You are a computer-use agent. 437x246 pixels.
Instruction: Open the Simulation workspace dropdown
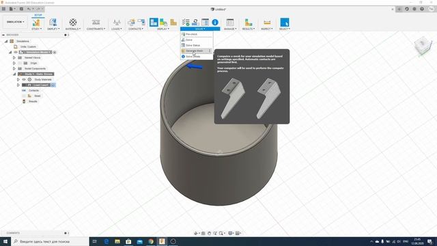click(15, 22)
